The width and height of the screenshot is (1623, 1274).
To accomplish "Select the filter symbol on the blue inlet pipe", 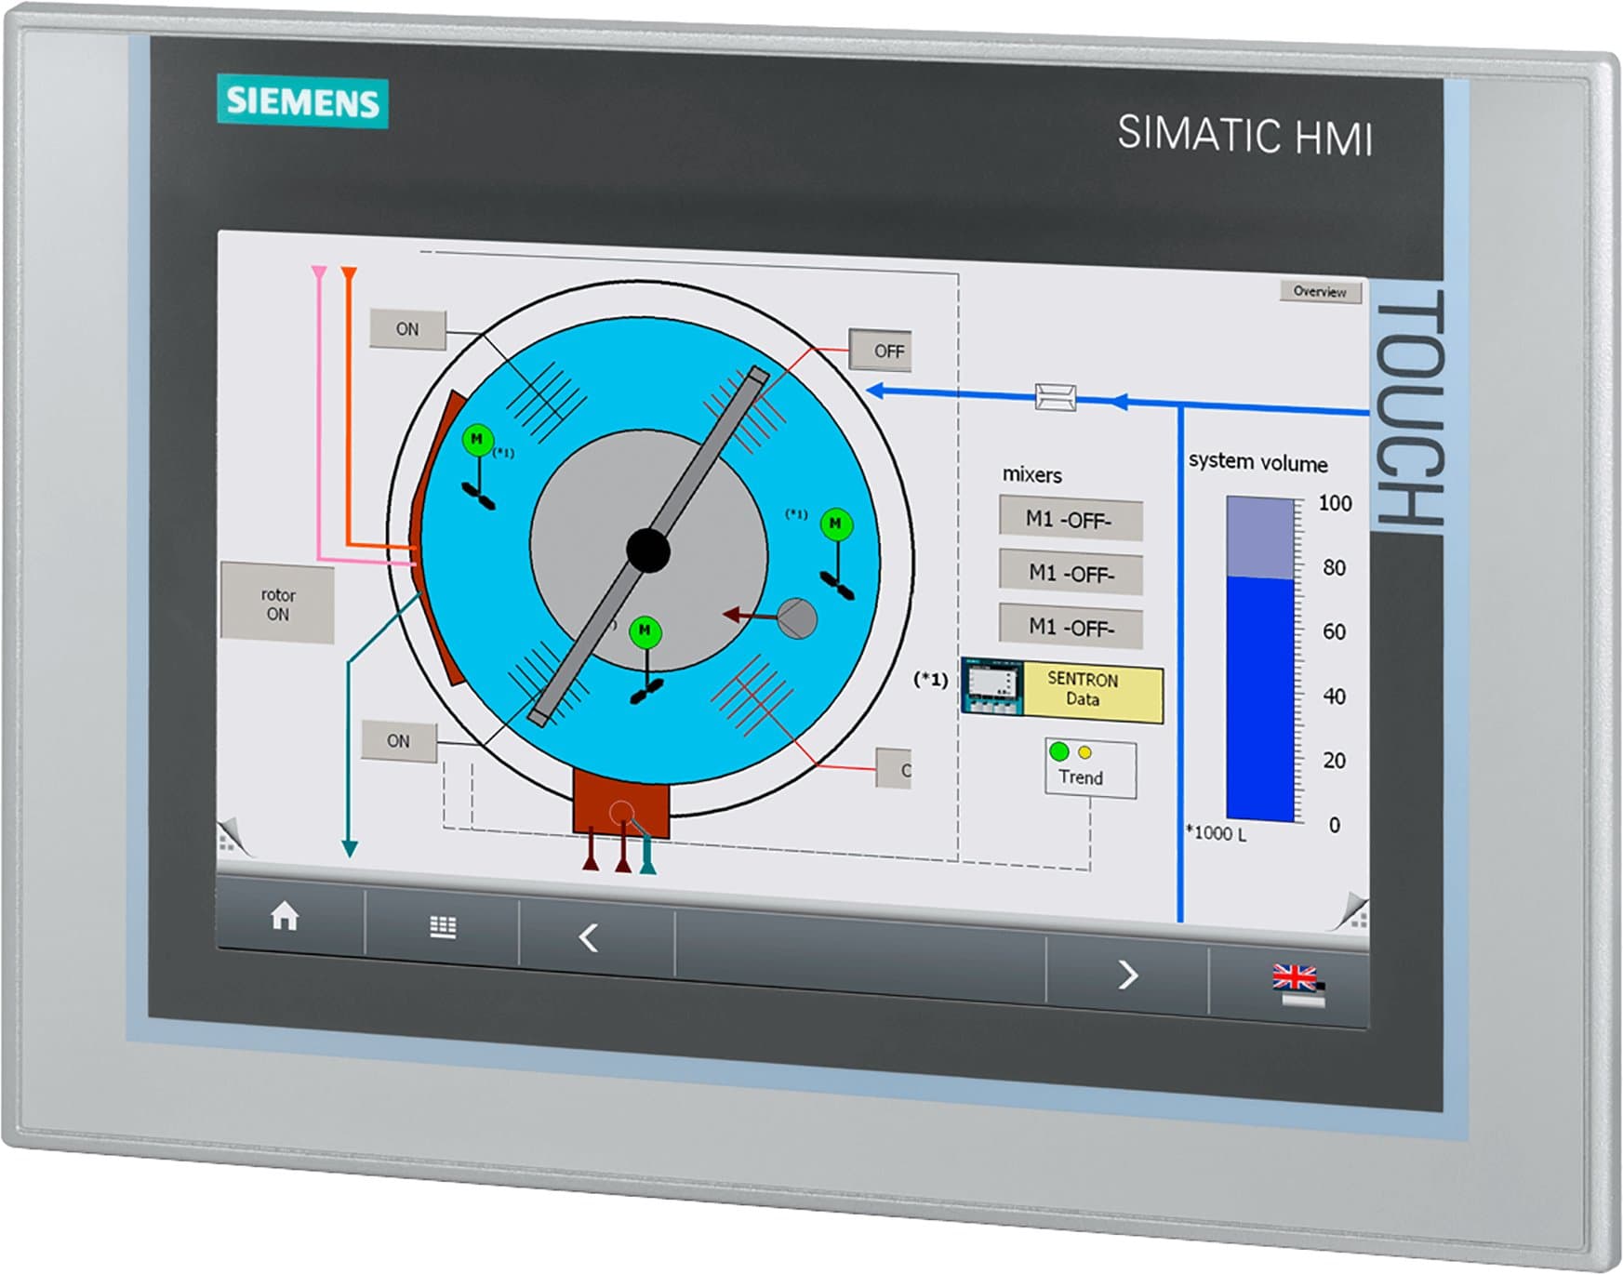I will coord(1056,397).
